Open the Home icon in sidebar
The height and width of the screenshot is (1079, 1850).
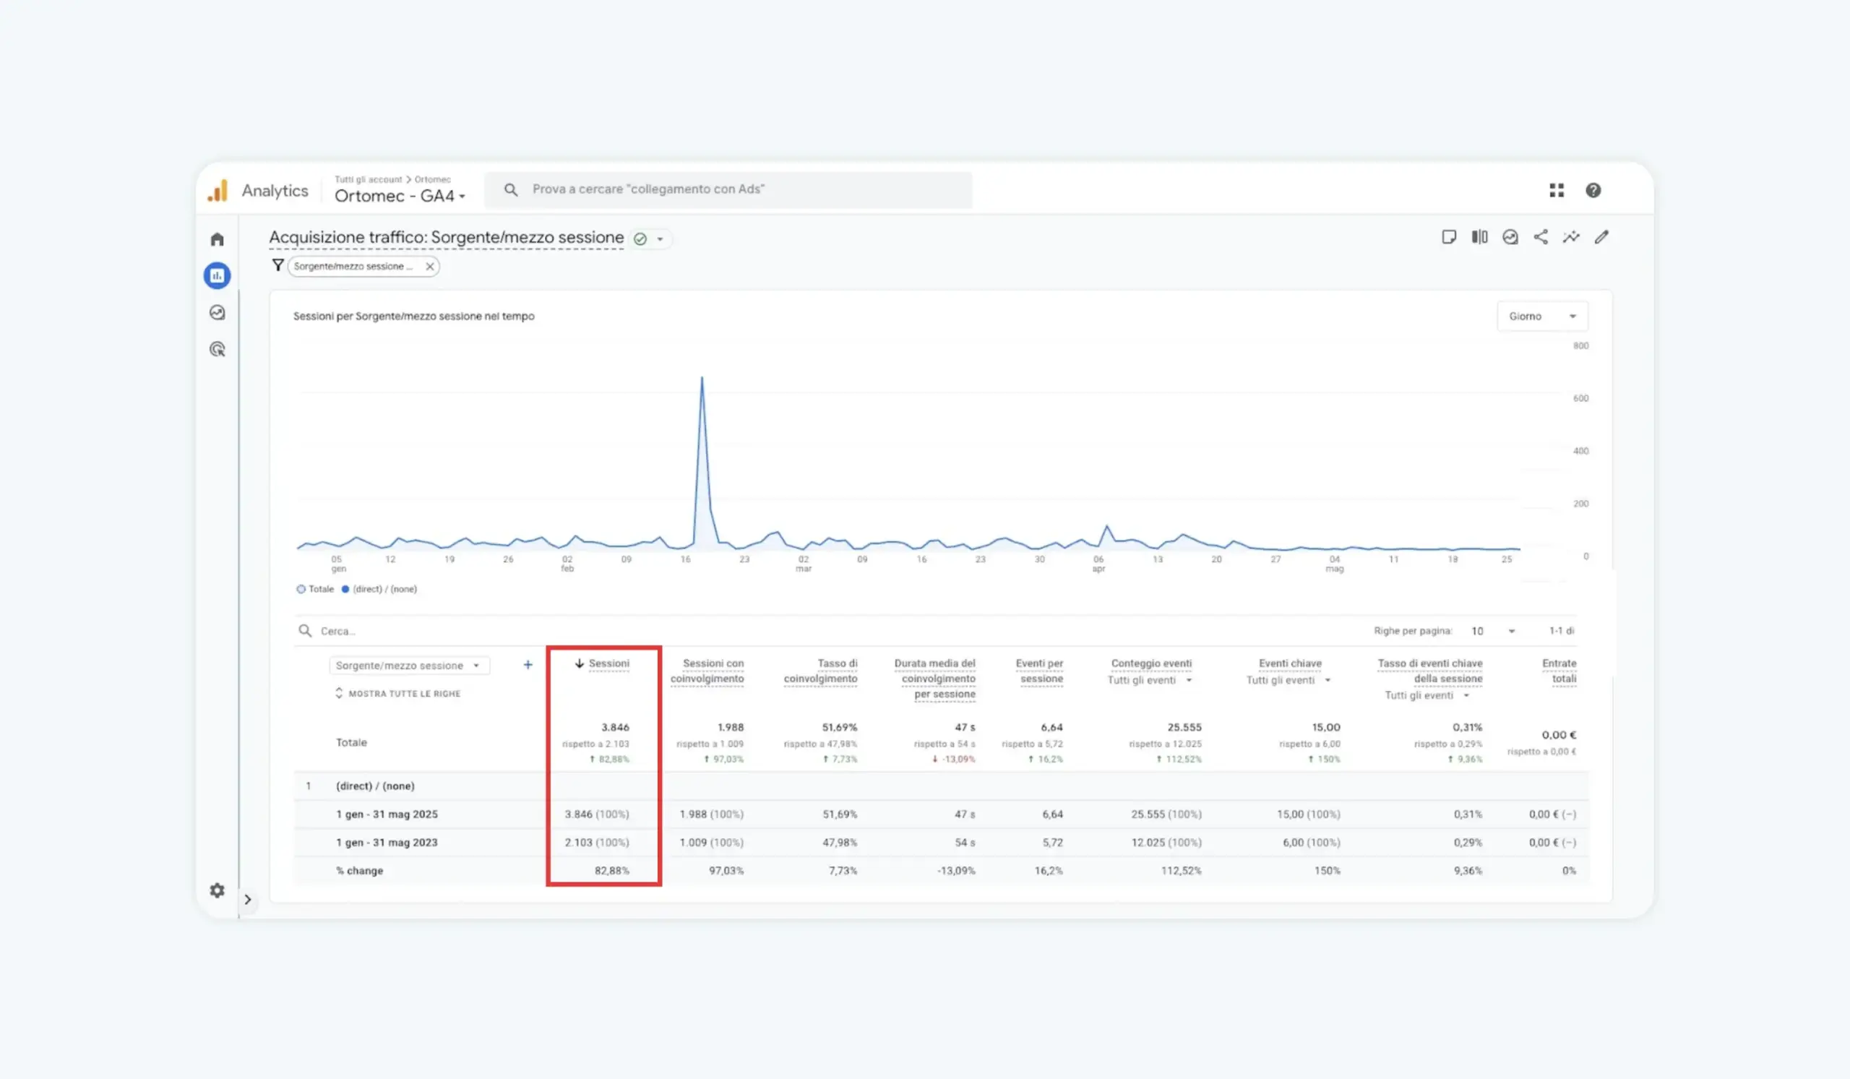(218, 239)
